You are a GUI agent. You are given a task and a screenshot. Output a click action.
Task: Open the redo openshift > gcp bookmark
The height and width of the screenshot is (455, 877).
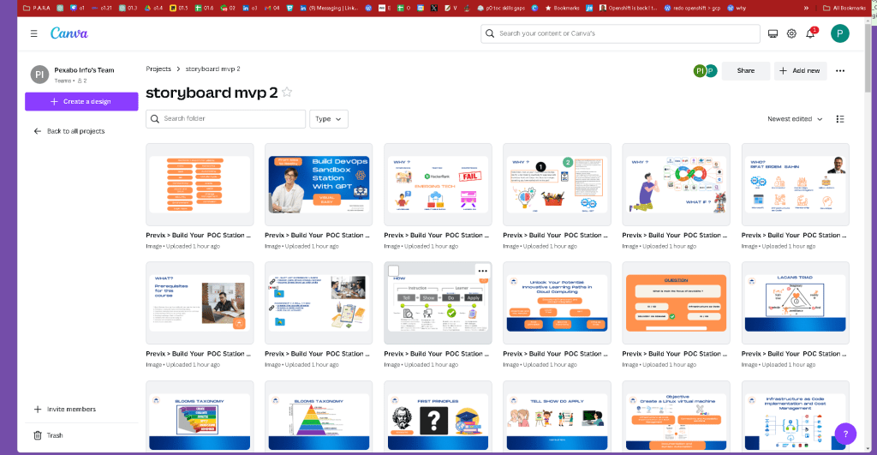[692, 8]
